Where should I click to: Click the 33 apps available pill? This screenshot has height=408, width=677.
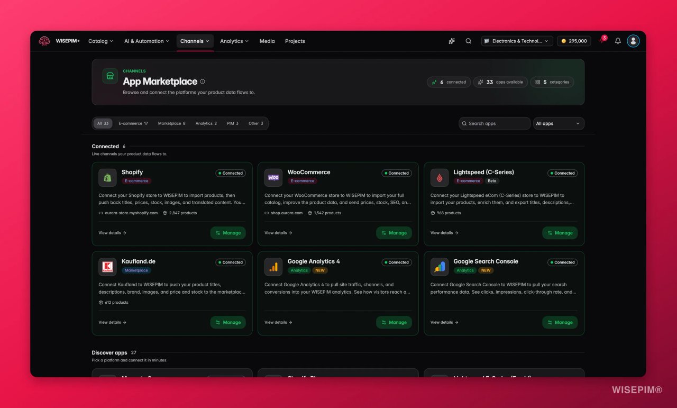coord(500,82)
